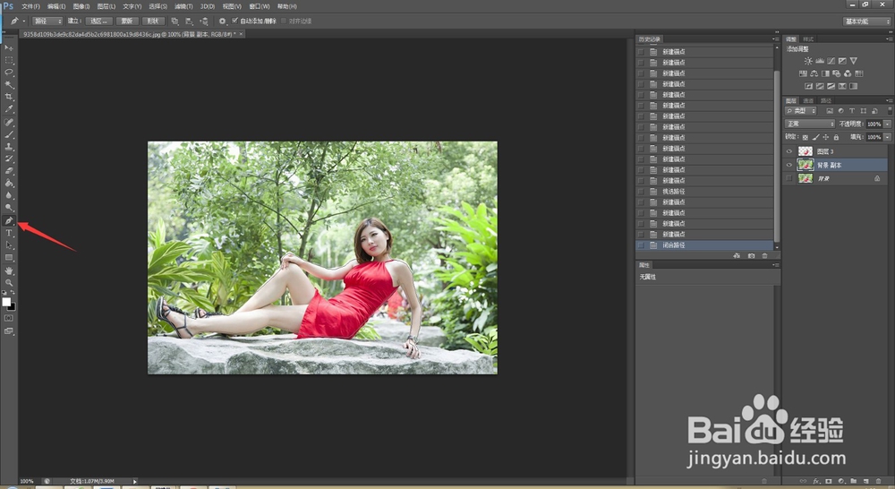Select the Horizontal Type tool

pos(9,233)
